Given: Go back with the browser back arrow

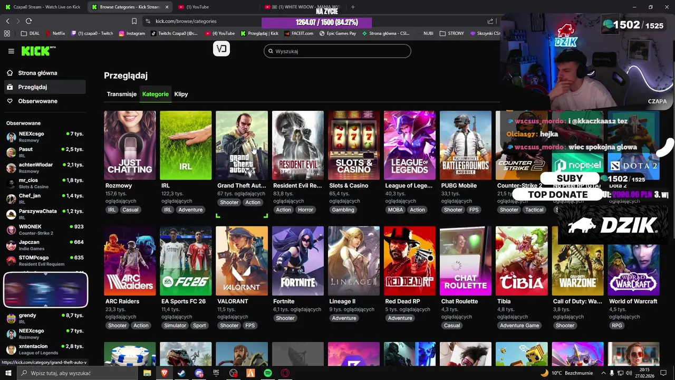Looking at the screenshot, I should click(x=7, y=21).
